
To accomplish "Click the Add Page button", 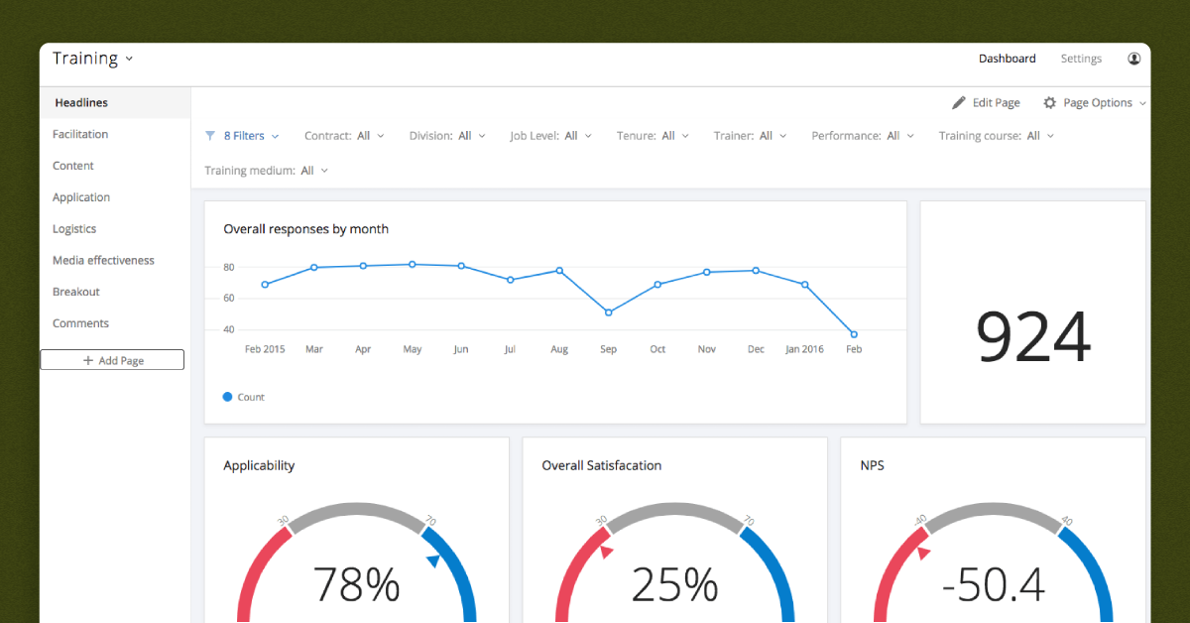I will [112, 360].
